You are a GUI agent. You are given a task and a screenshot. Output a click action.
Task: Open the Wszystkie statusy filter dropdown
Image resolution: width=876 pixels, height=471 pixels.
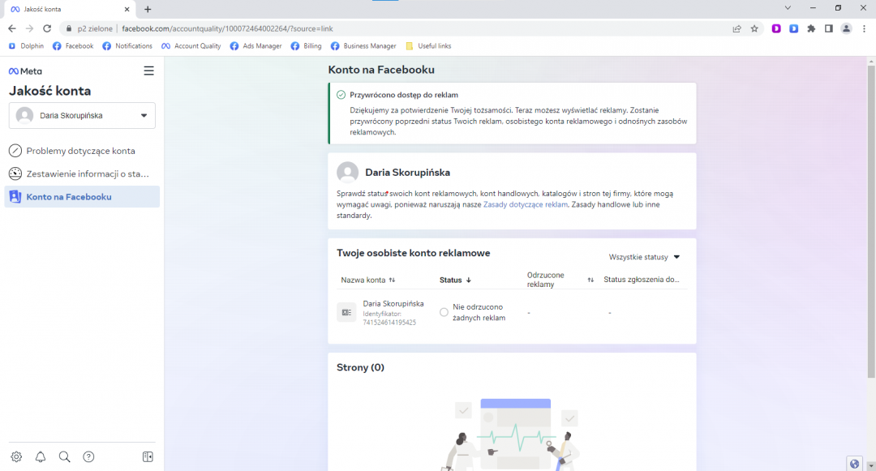[644, 257]
